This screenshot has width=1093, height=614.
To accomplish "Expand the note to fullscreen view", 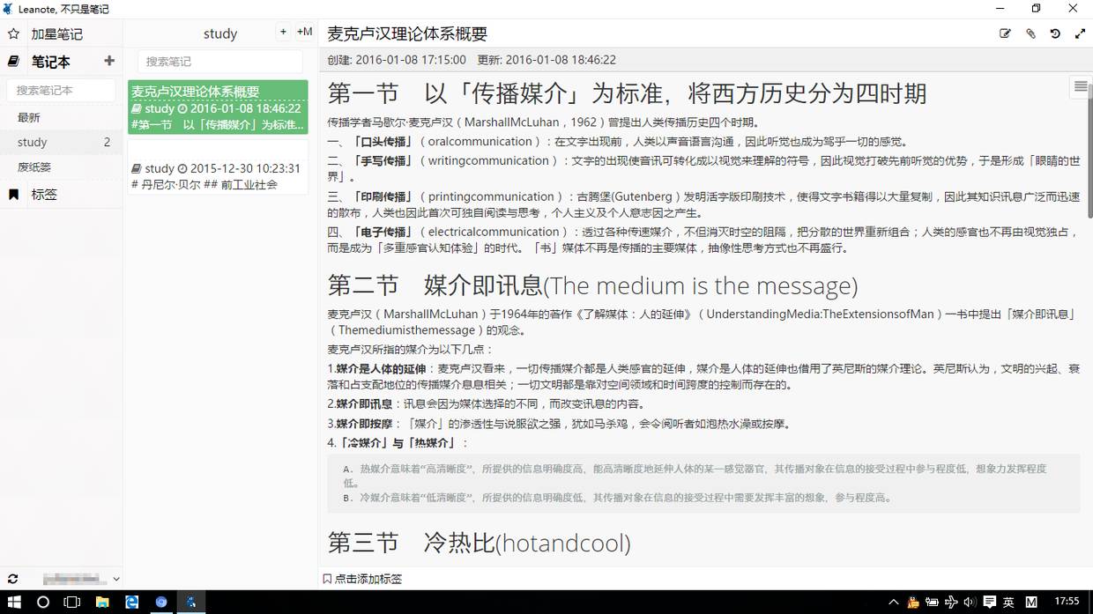I will point(1080,34).
